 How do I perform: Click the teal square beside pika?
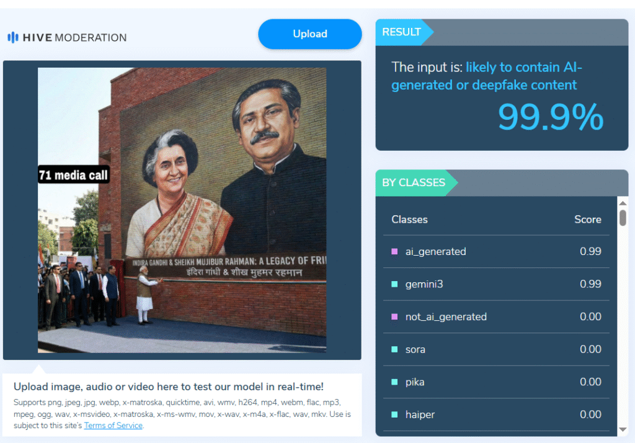tap(394, 382)
